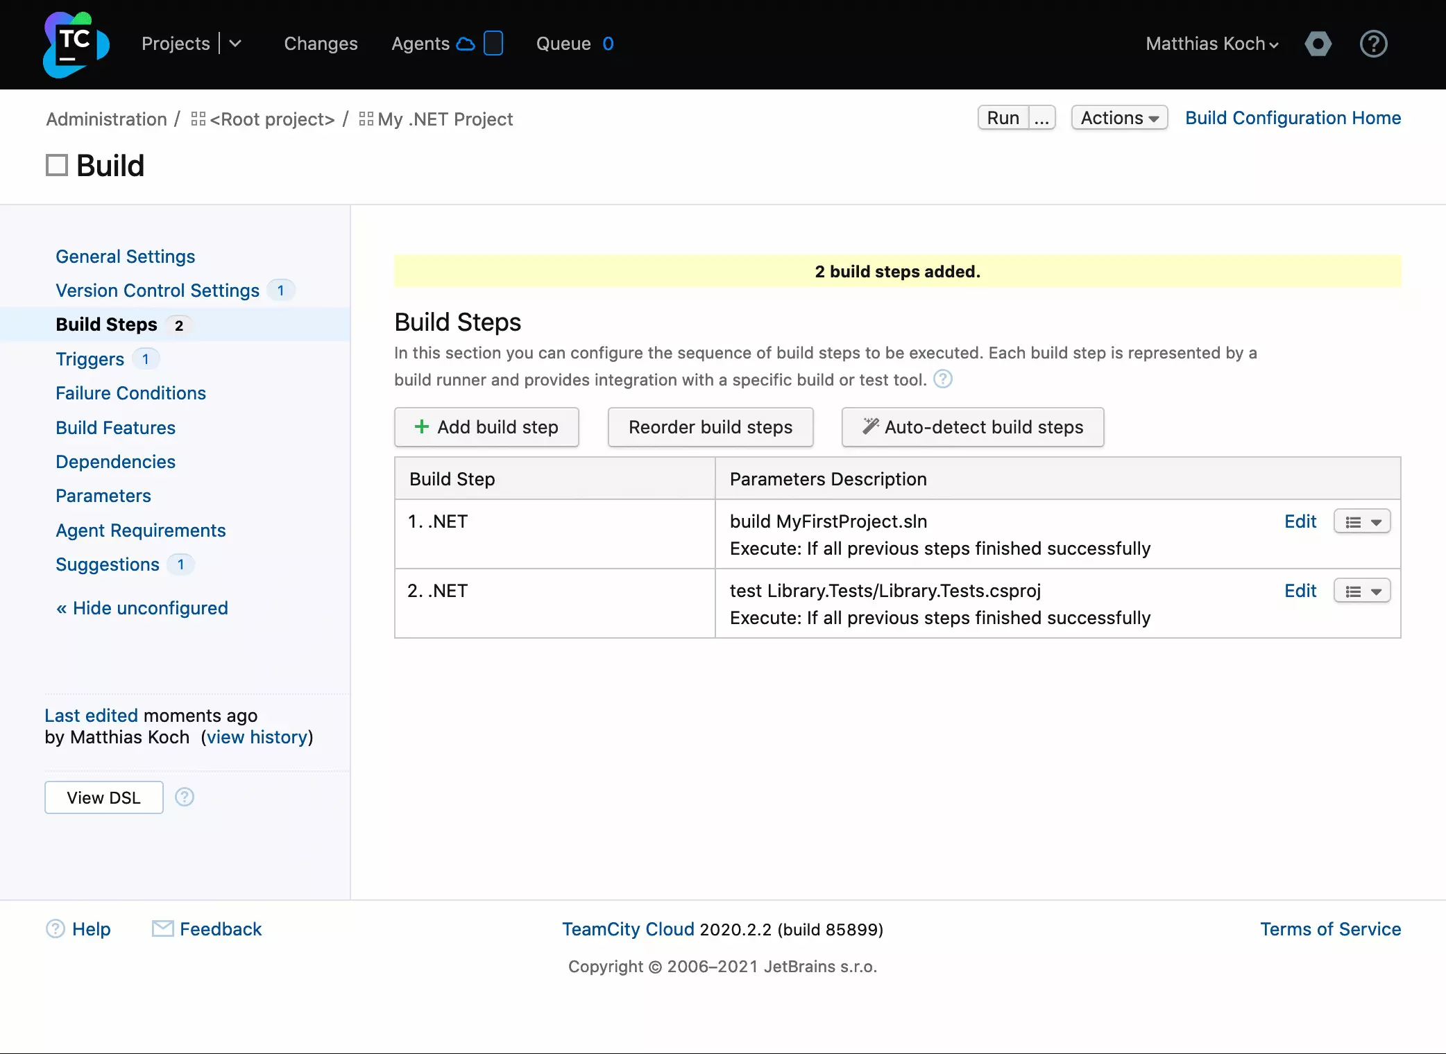Click help icon after build steps description
The image size is (1446, 1054).
coord(943,379)
